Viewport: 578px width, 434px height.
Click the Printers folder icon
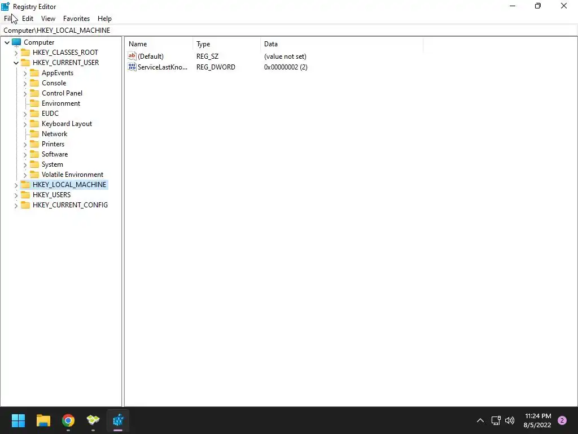coord(34,144)
